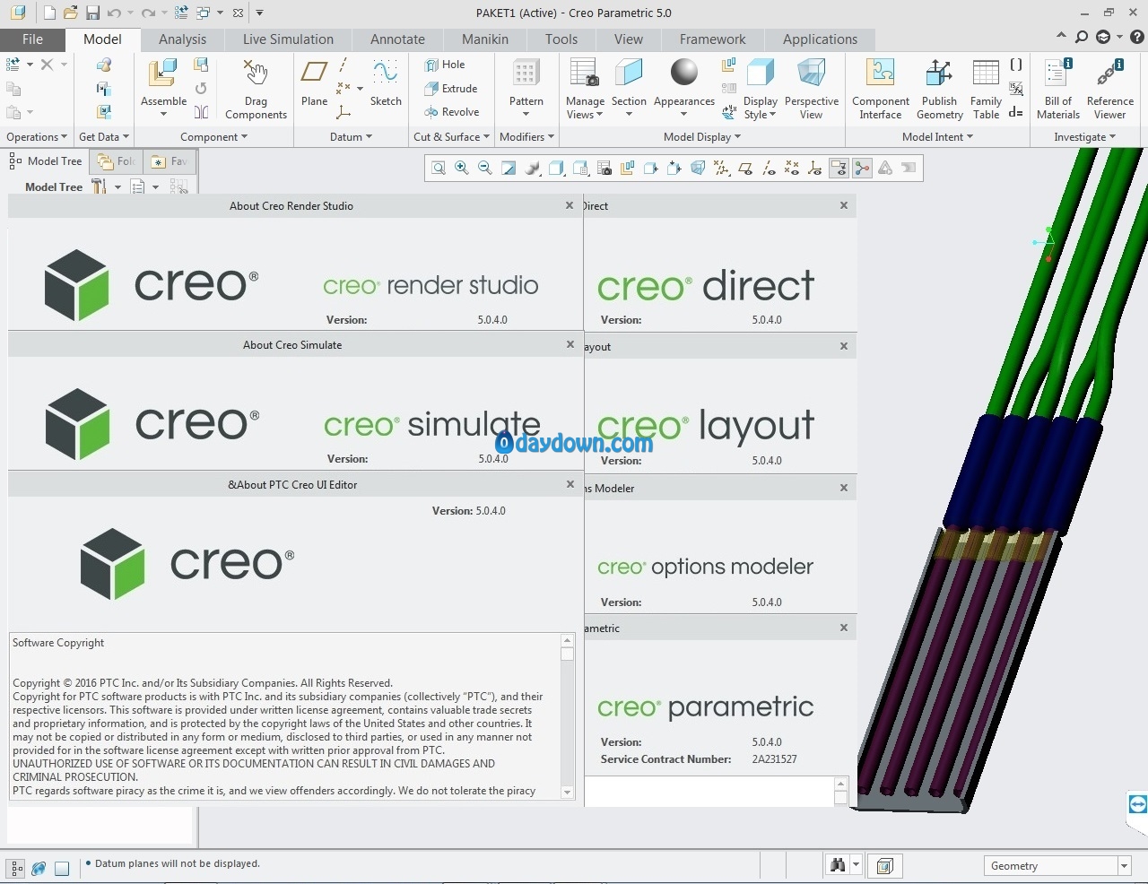Viewport: 1148px width, 884px height.
Task: Open the Family Table
Action: (986, 89)
